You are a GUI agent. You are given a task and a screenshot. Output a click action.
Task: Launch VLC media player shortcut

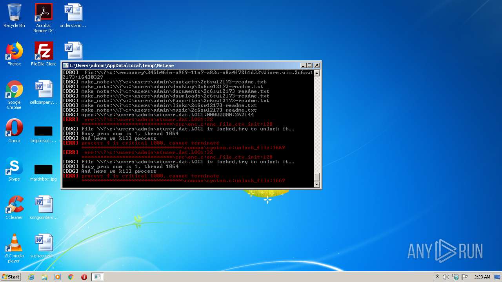tap(14, 248)
